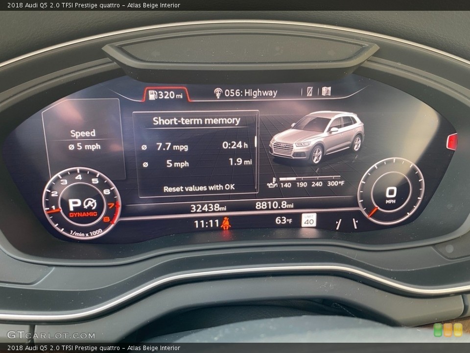Tap the radio antenna icon

218,93
